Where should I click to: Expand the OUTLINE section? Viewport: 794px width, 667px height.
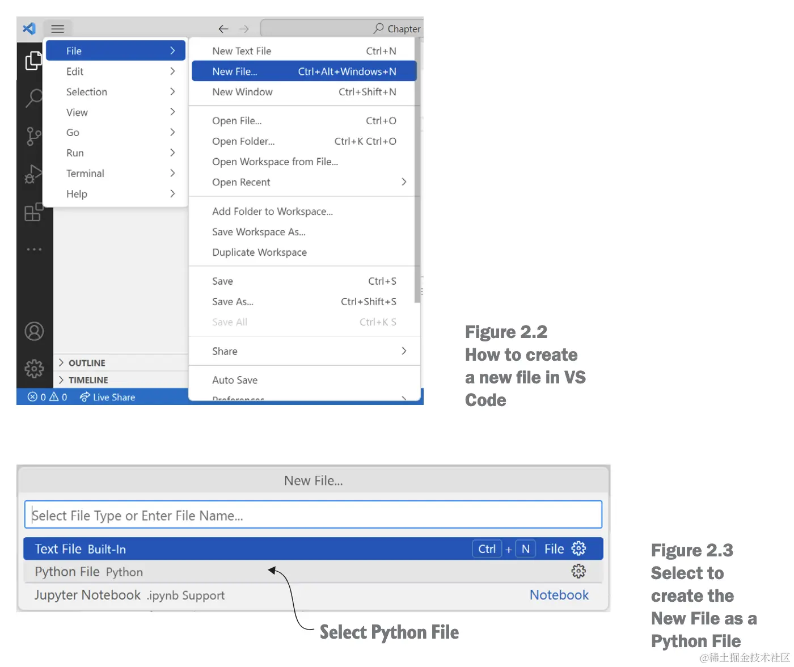121,363
